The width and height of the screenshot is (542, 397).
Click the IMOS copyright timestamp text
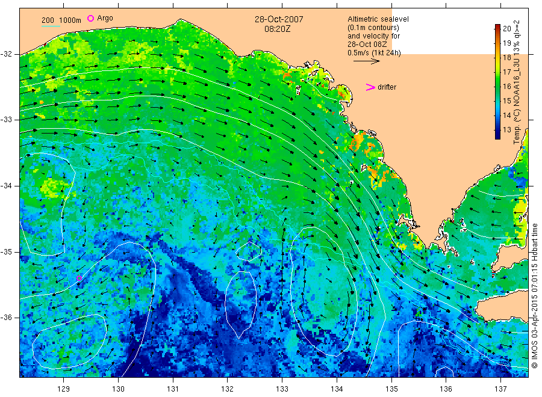pyautogui.click(x=535, y=295)
